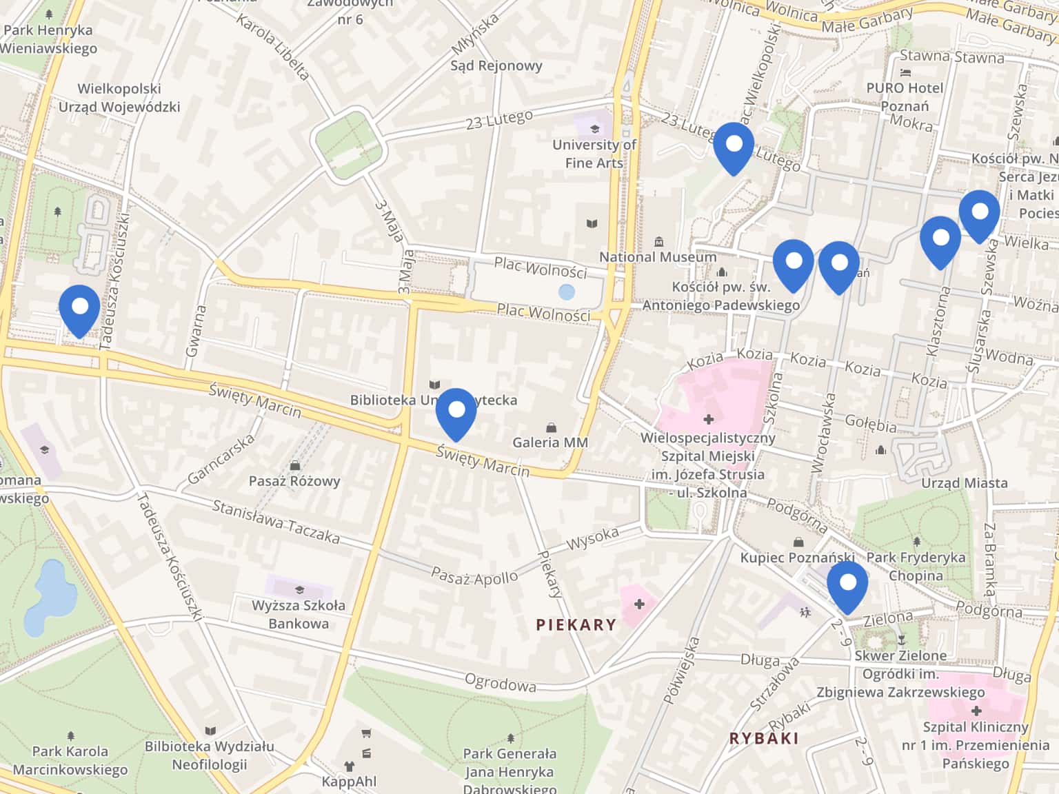Click the pin beside Kościół św. Antoniego Padewskiego
Viewport: 1059px width, 794px height.
click(x=794, y=267)
